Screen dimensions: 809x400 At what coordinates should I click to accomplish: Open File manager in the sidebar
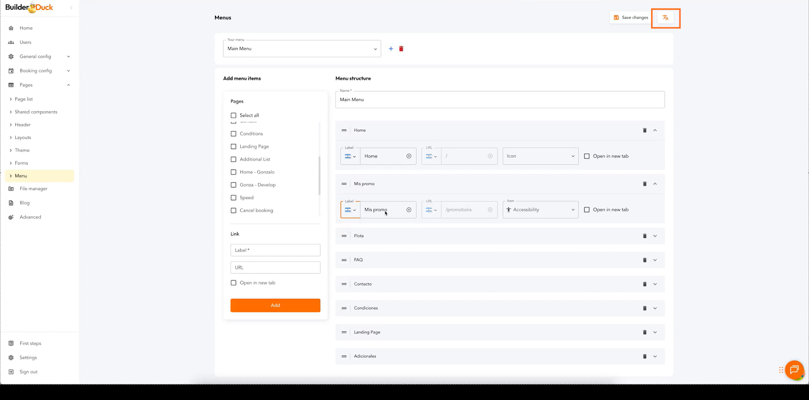33,189
